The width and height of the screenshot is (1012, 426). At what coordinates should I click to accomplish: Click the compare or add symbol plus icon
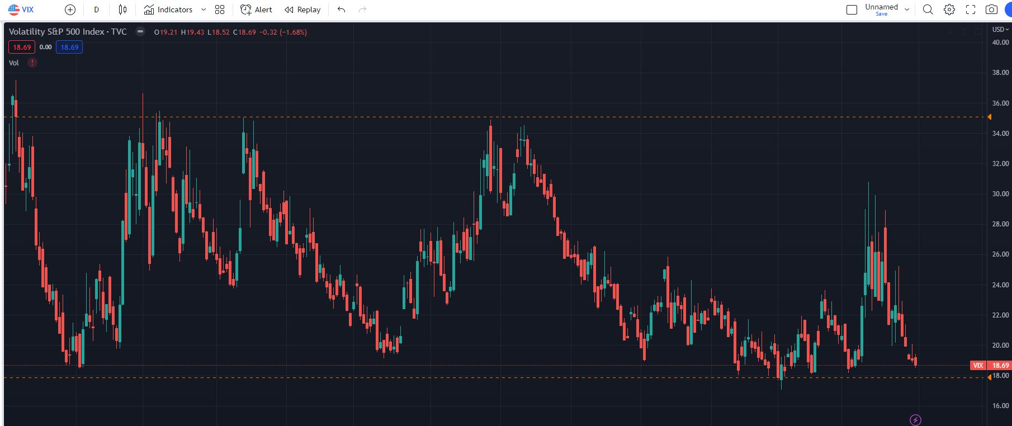click(70, 10)
